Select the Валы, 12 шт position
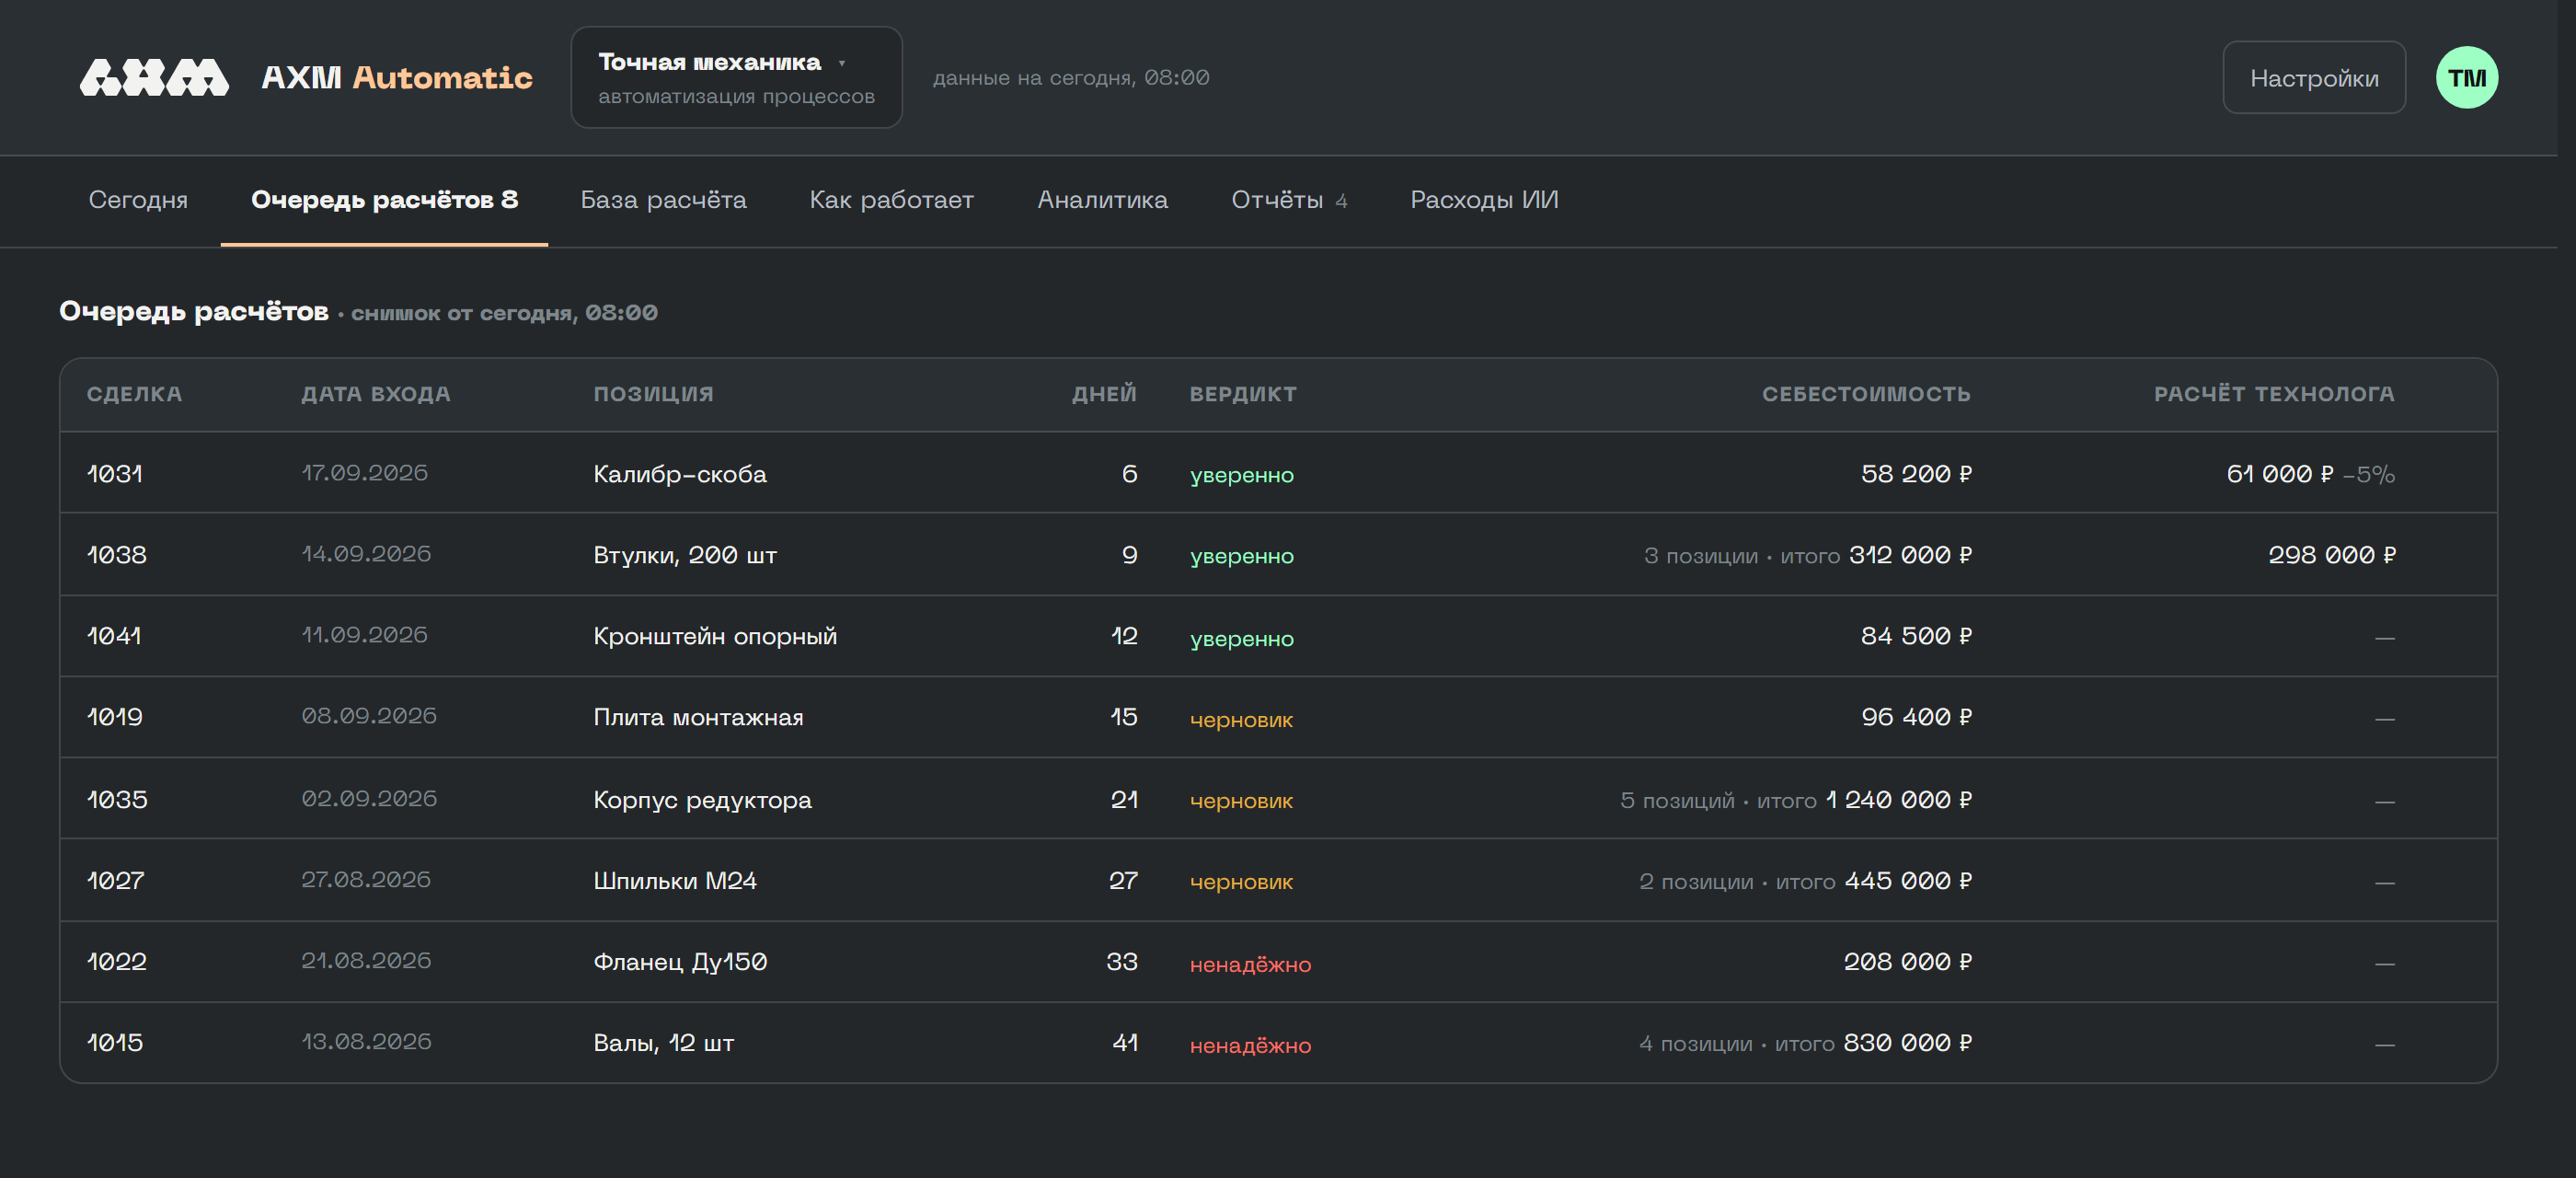Viewport: 2576px width, 1178px height. tap(664, 1043)
